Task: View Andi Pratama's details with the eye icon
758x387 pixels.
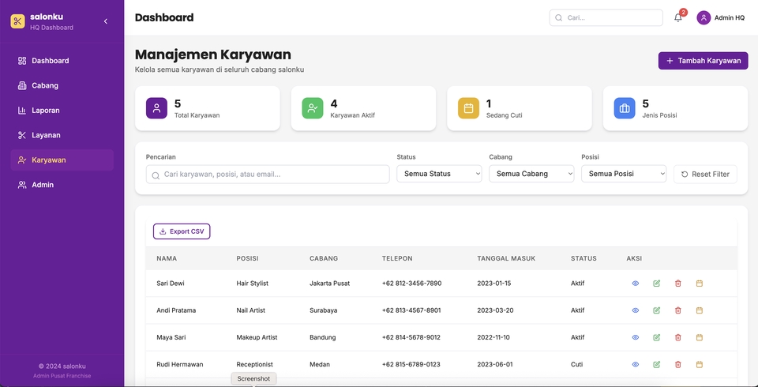Action: pos(635,310)
